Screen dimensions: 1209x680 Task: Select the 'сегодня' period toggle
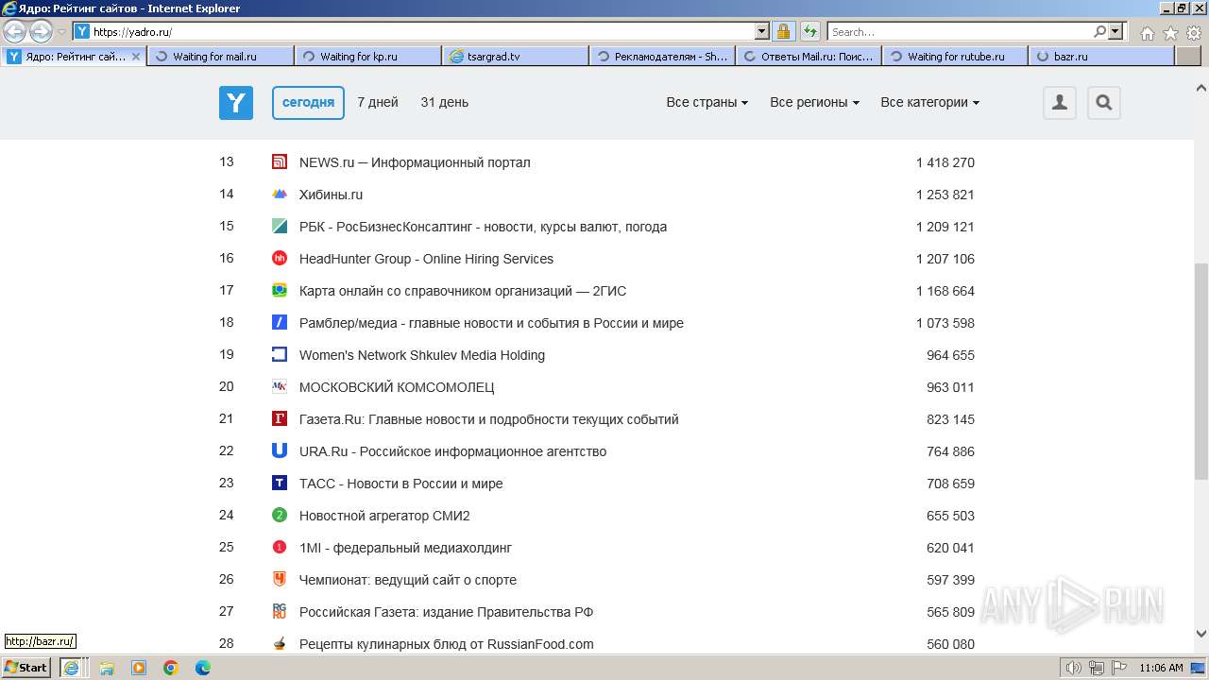308,103
